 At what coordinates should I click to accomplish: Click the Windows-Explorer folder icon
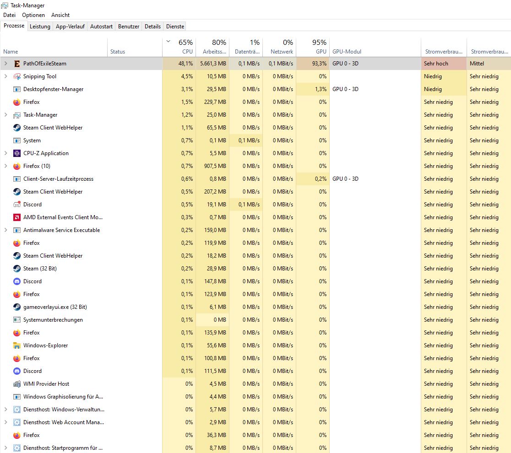(17, 345)
